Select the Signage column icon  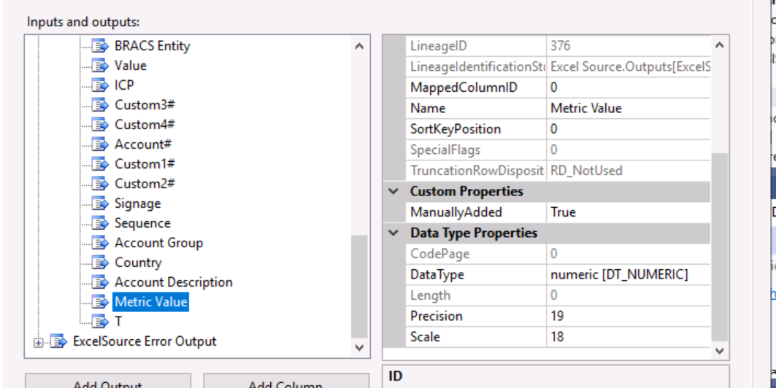pos(101,203)
